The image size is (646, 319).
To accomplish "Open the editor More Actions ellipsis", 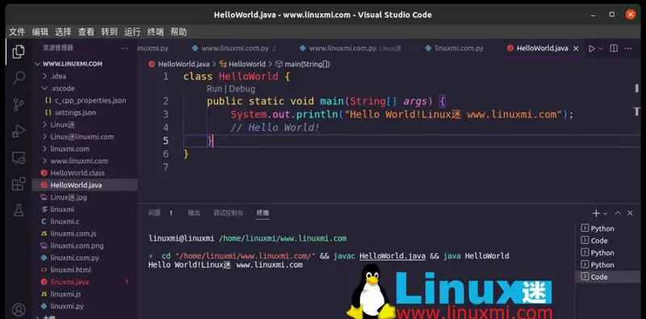I will point(628,48).
